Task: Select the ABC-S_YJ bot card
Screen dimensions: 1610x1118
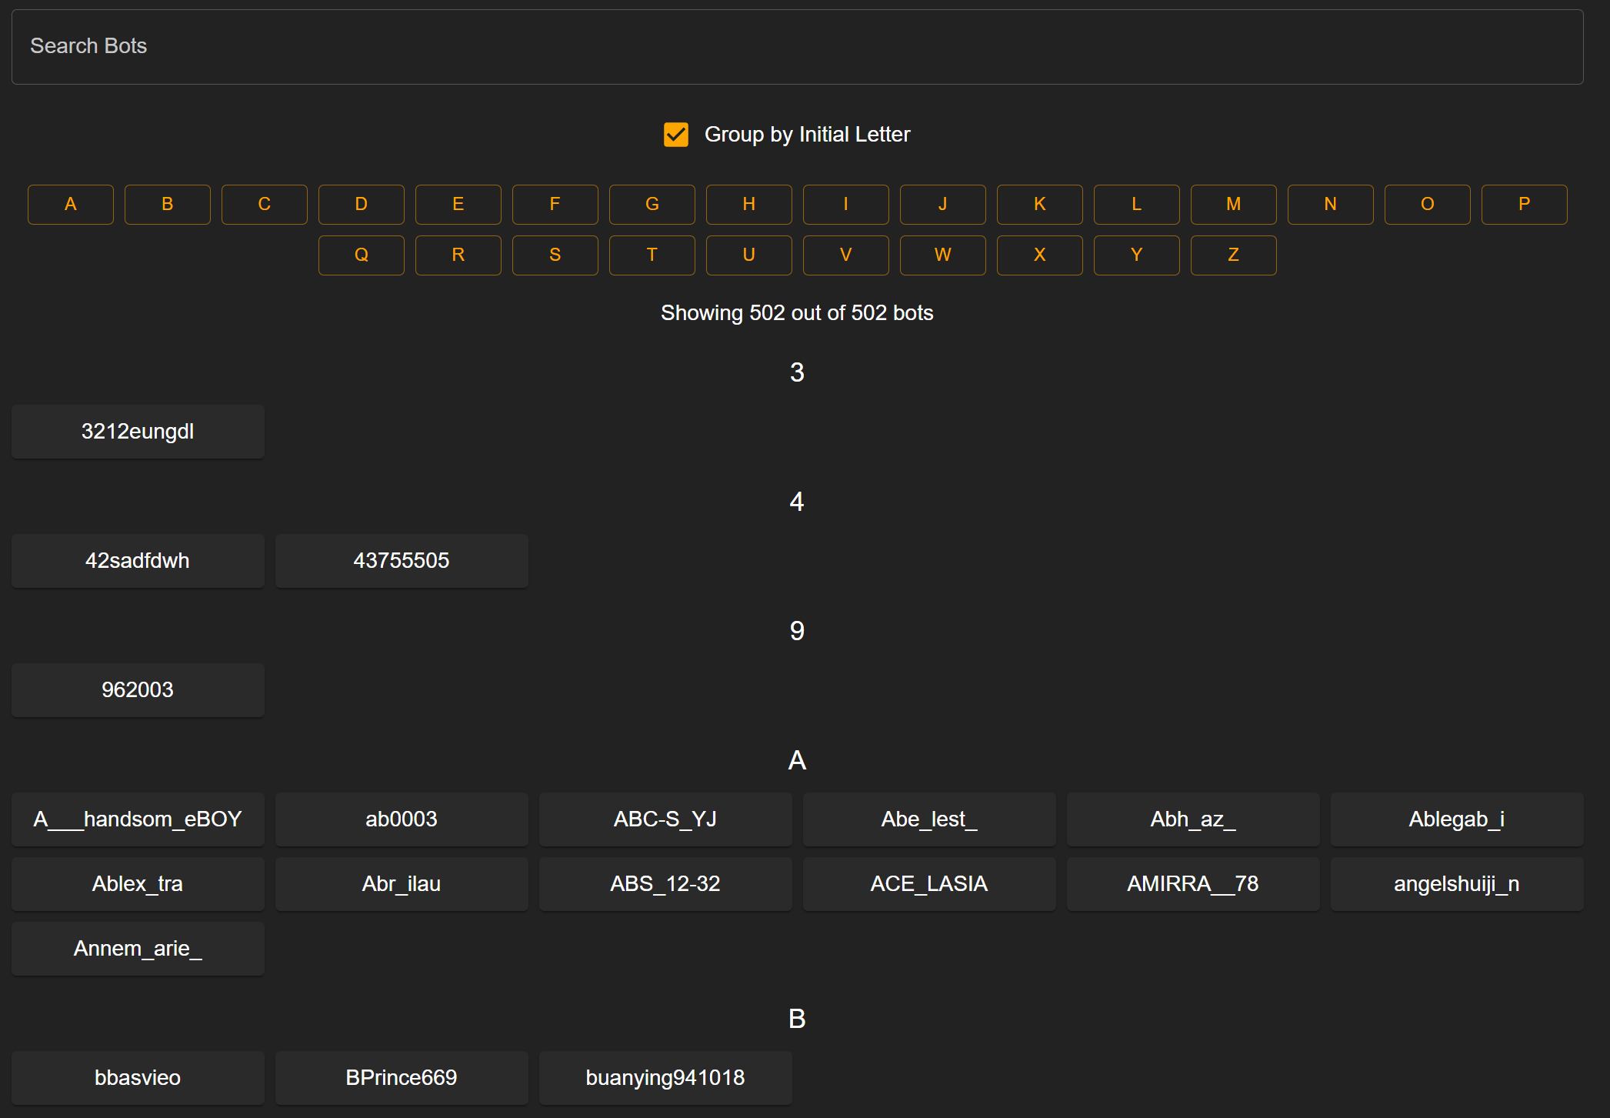Action: (x=665, y=819)
